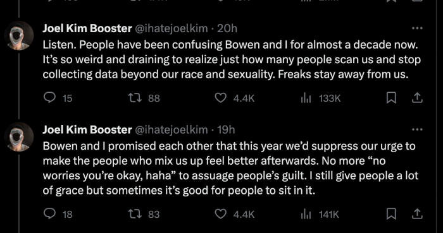Open the 20h timestamp link
Viewport: 443px width, 233px height.
pos(227,28)
